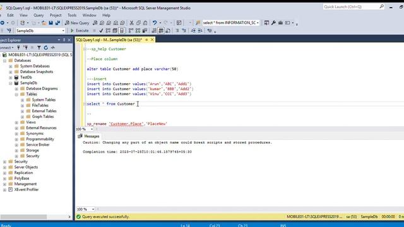Expand the Server Objects node
The height and width of the screenshot is (227, 404).
[4, 167]
